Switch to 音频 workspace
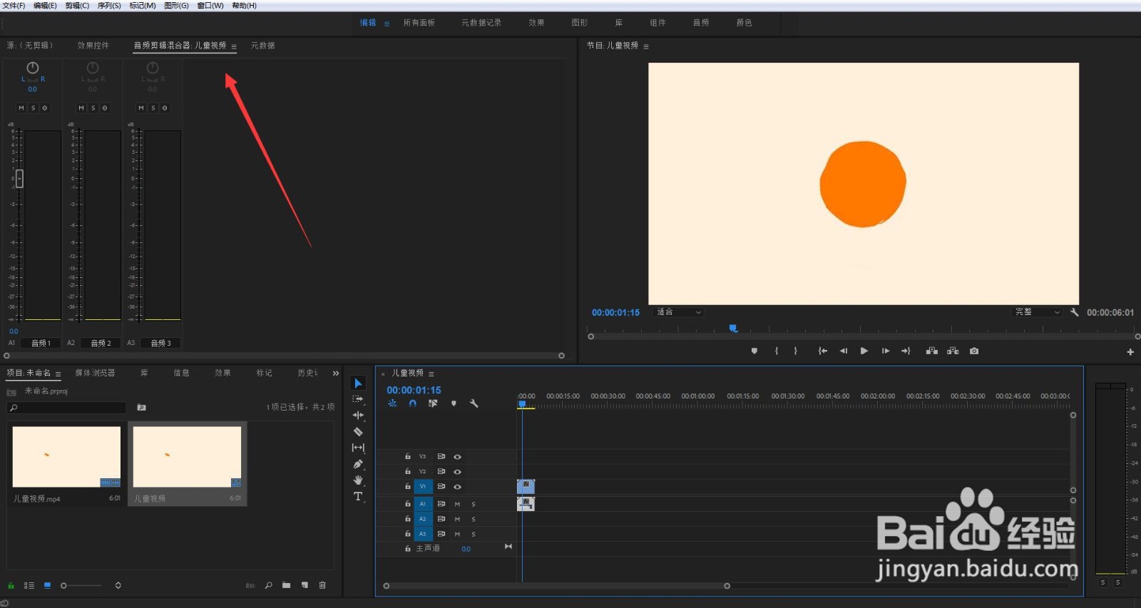 [701, 23]
